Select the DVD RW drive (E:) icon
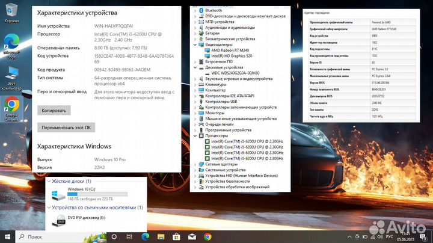Screen dimensions: 433x243 pyautogui.click(x=59, y=221)
